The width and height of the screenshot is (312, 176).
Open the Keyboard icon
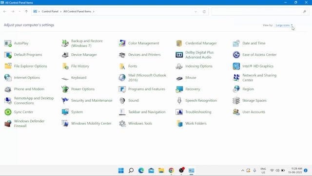[x=65, y=78]
